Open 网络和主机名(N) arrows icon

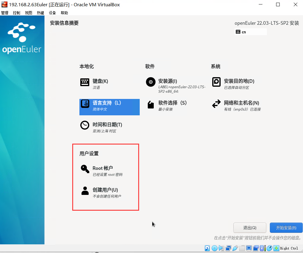[216, 104]
